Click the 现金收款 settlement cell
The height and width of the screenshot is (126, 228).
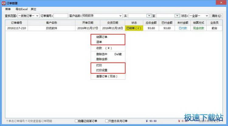199,28
